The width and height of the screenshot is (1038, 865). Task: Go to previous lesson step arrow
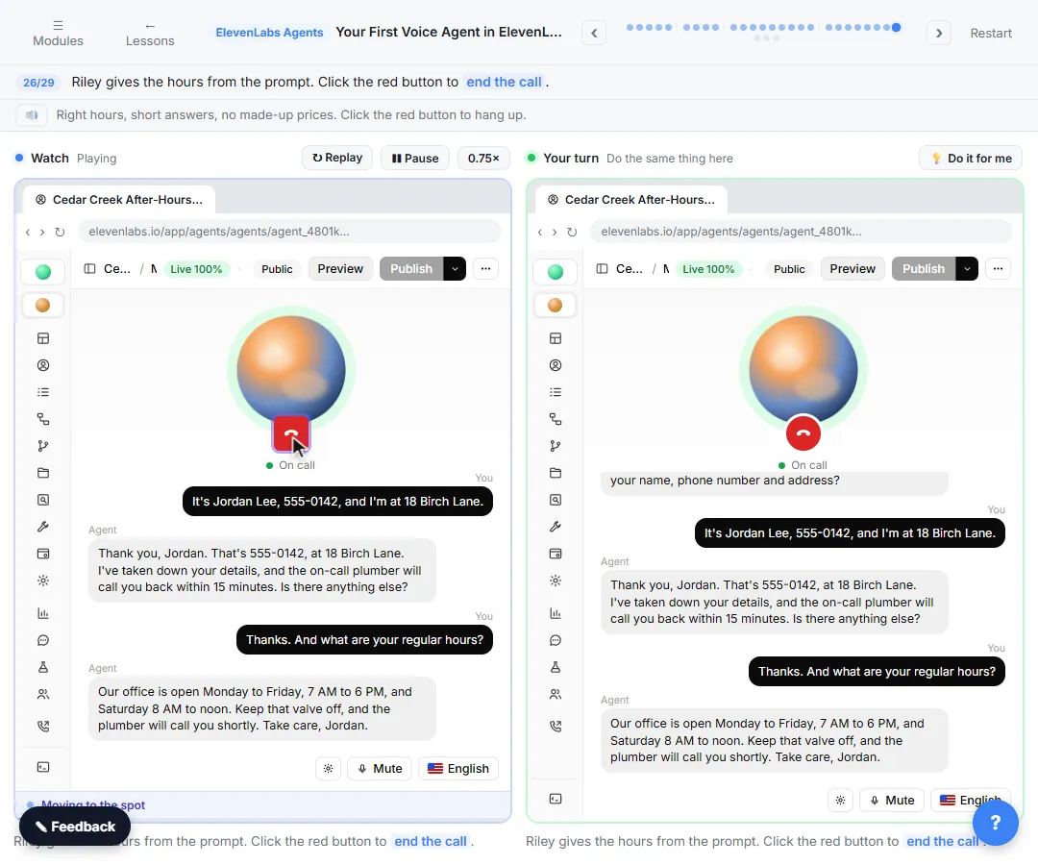coord(594,33)
